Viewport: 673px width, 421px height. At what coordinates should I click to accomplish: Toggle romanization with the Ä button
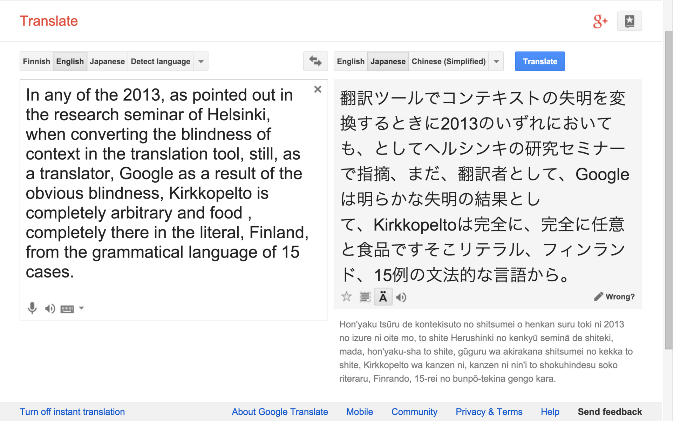[383, 297]
